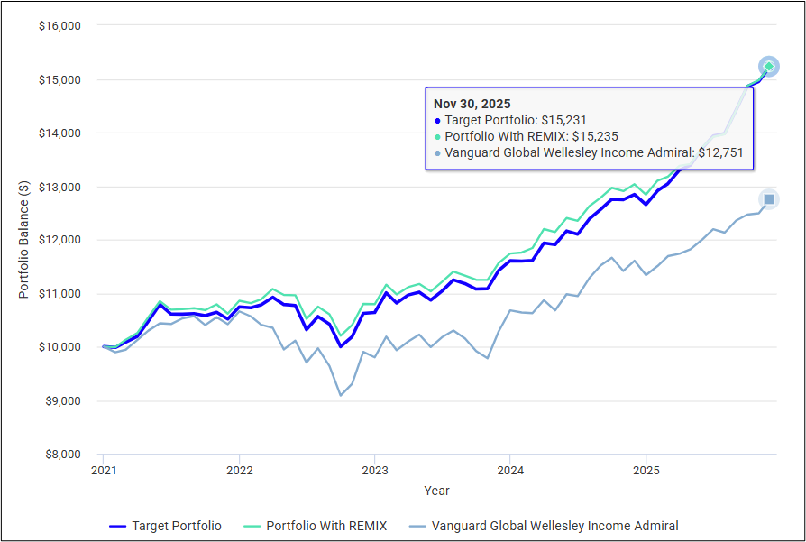Select the Nov 30, 2025 tooltip date header
The image size is (806, 542).
[472, 104]
